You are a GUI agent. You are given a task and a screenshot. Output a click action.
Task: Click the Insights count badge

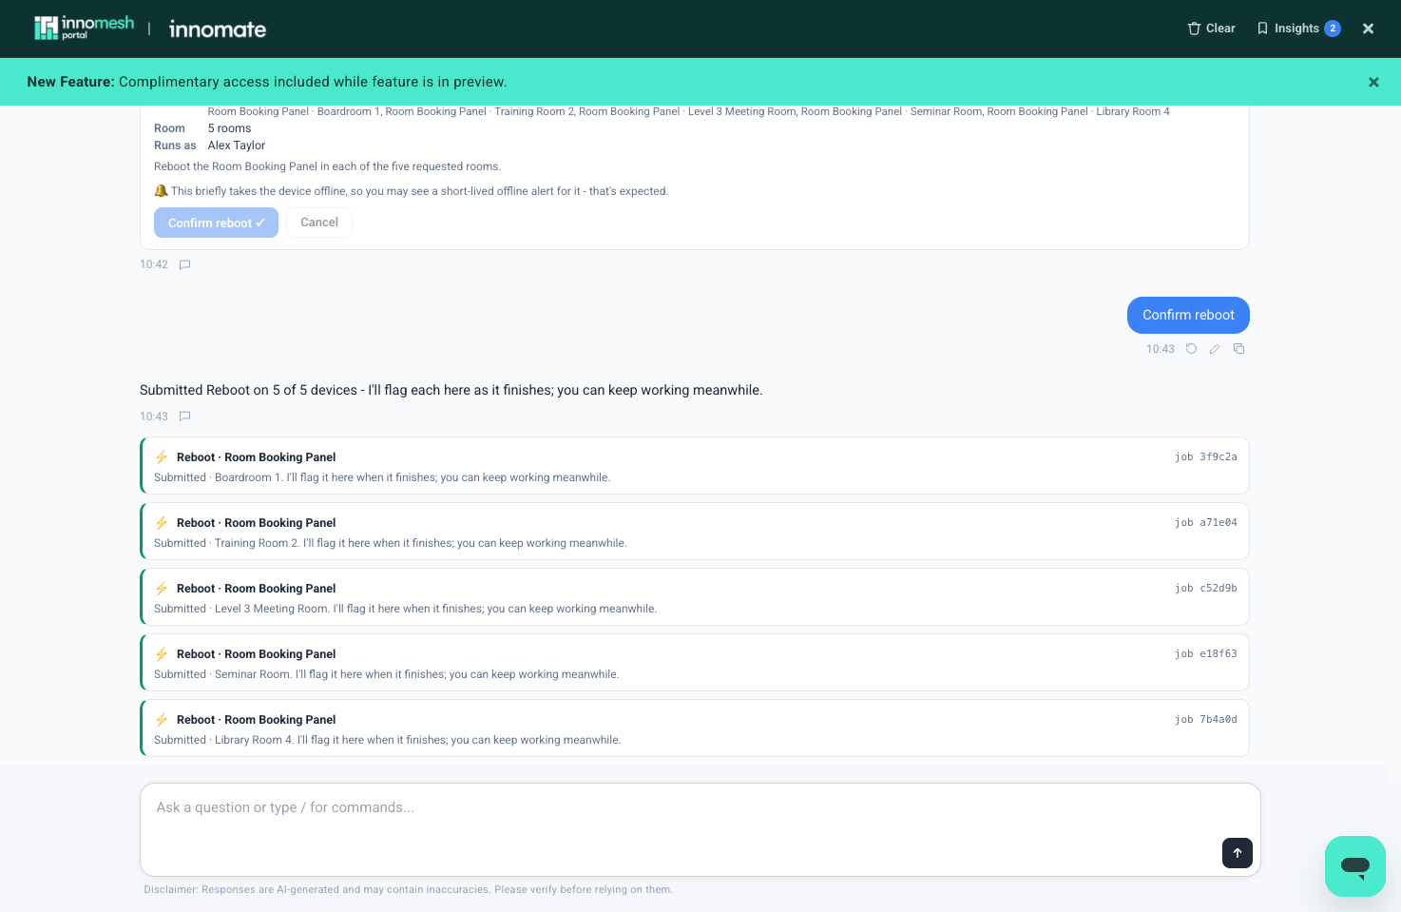click(1333, 29)
